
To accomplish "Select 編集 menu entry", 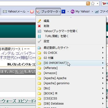I will click(71, 21).
